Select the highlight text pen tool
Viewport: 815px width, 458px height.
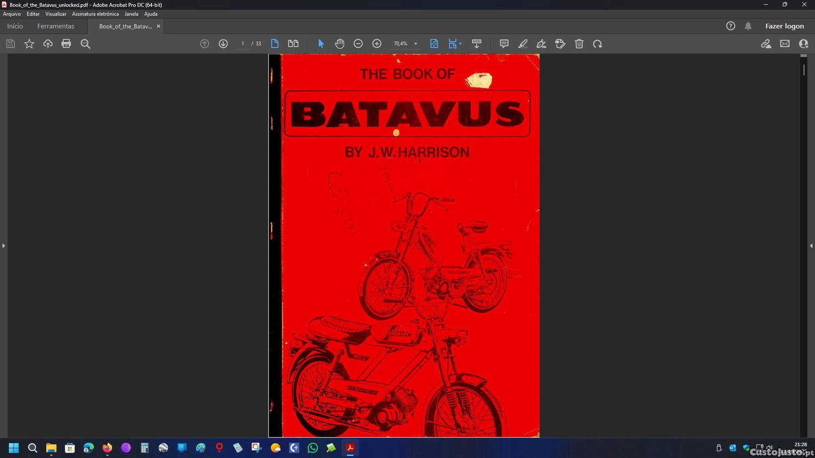pos(523,44)
